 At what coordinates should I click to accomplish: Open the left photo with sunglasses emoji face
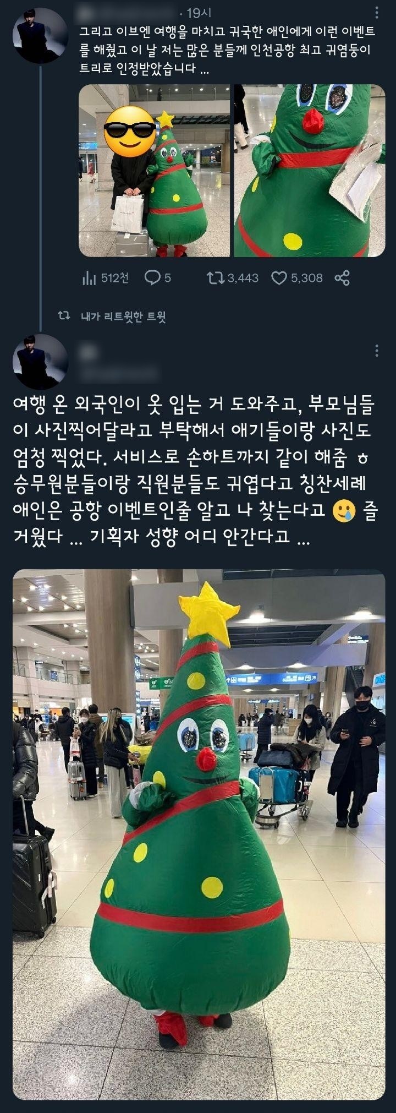[154, 171]
